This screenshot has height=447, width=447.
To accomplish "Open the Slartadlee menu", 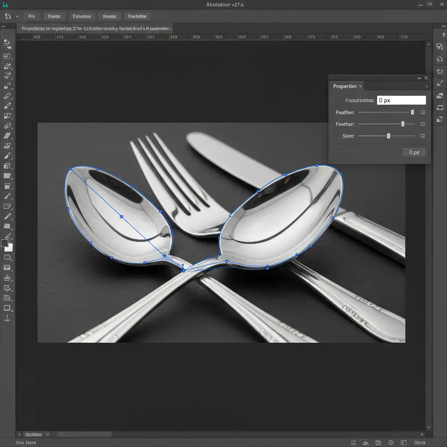I will [138, 16].
